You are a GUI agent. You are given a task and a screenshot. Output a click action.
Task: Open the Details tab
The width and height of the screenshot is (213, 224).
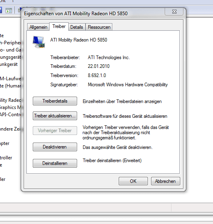coord(77,27)
